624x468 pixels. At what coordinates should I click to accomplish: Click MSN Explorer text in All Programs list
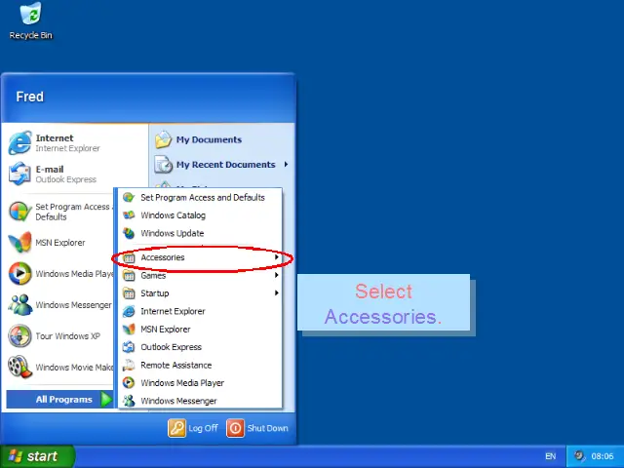click(166, 330)
